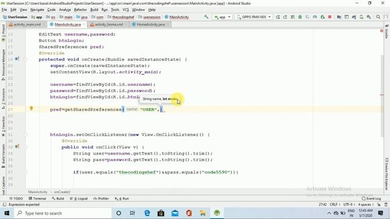Open the TODO tool window
The width and height of the screenshot is (390, 219).
(x=16, y=198)
